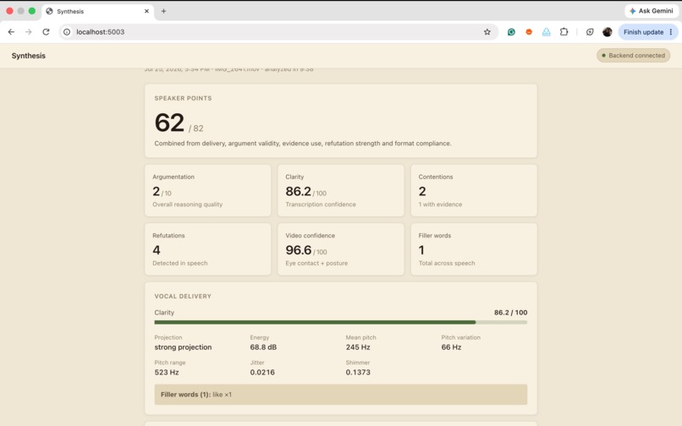Click the VOCAL DELIVERY heading

(183, 296)
